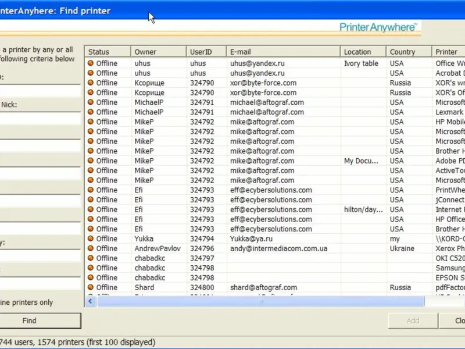Click the status icon of chabadkc EPSON row
This screenshot has width=465, height=349.
91,277
